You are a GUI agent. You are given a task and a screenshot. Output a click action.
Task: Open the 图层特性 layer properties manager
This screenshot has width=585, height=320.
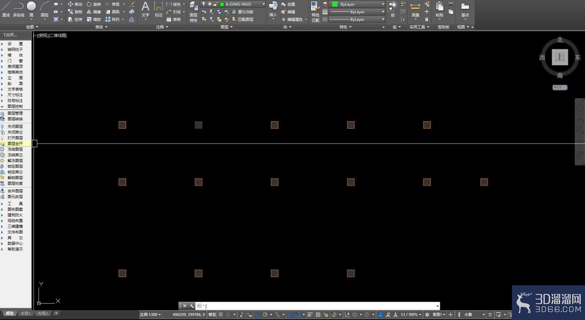click(x=193, y=12)
